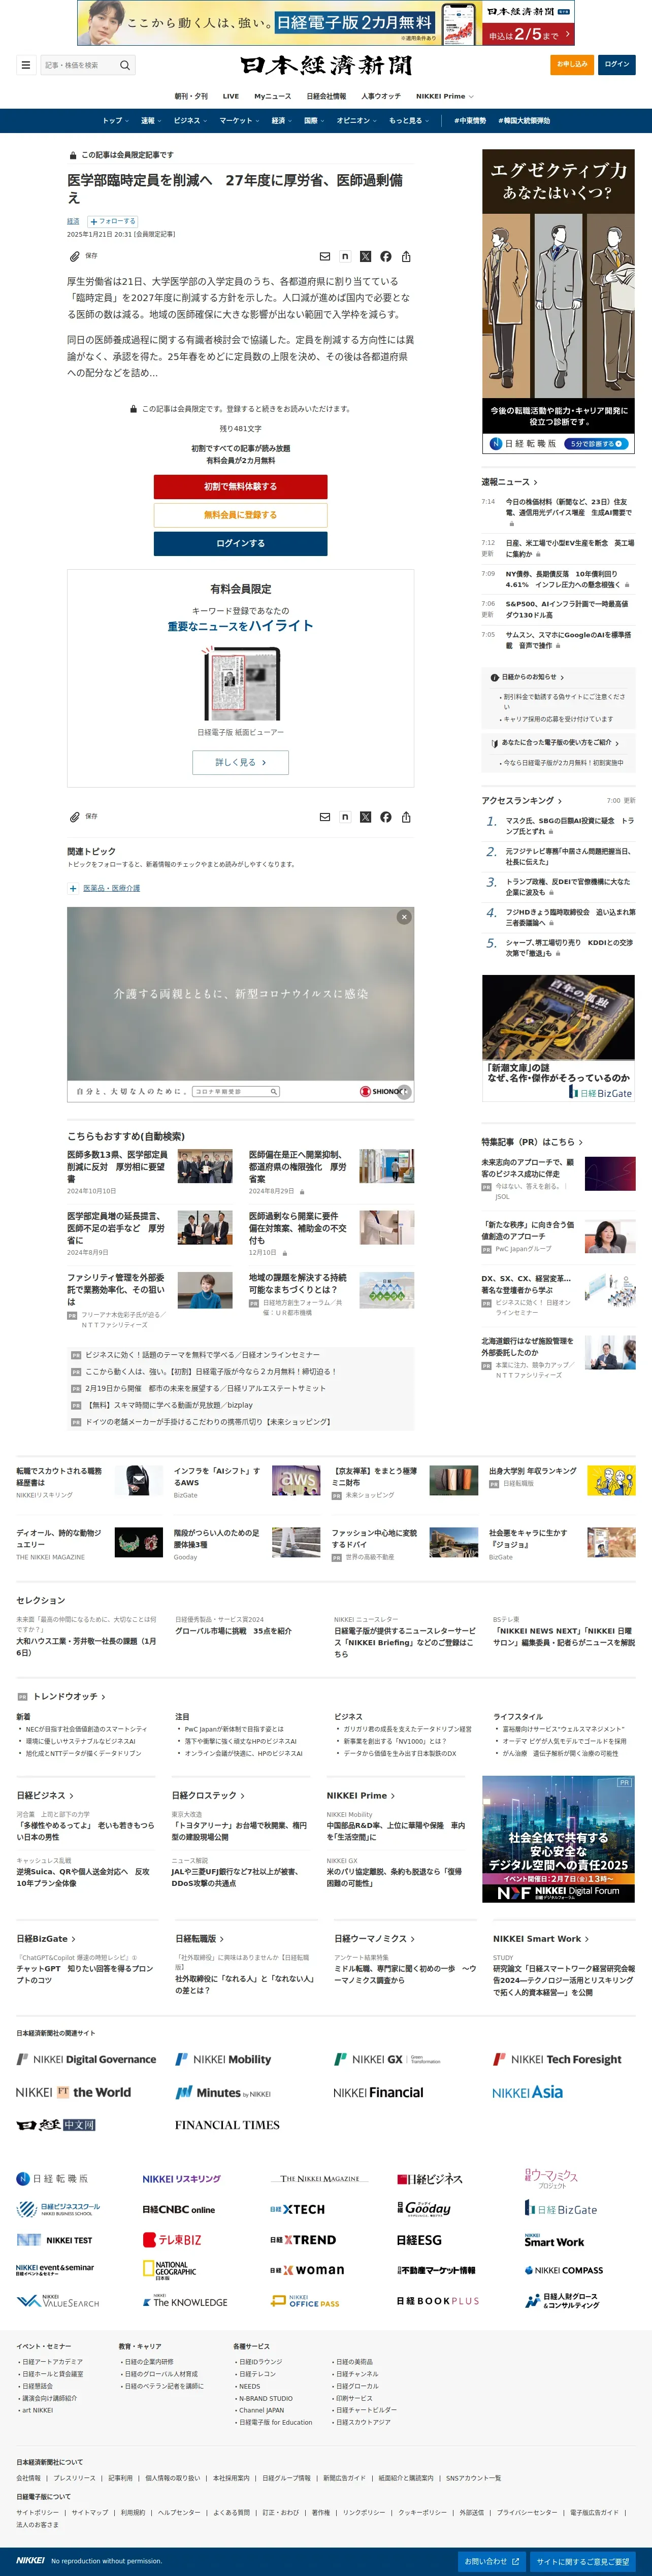Click the ログイン button in header
The image size is (652, 2576).
[x=617, y=64]
